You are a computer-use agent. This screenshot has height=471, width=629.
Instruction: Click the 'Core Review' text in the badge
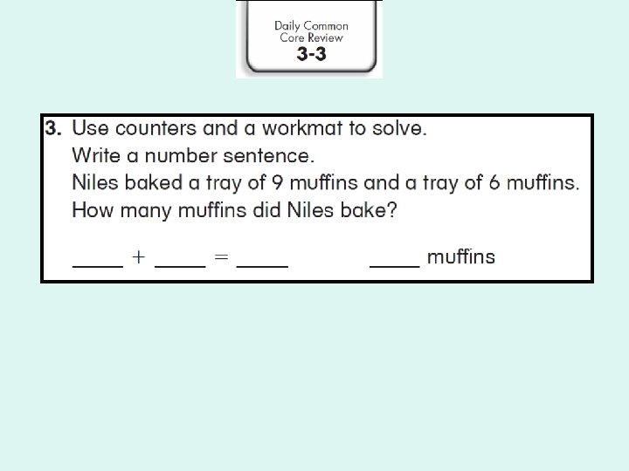tap(311, 38)
